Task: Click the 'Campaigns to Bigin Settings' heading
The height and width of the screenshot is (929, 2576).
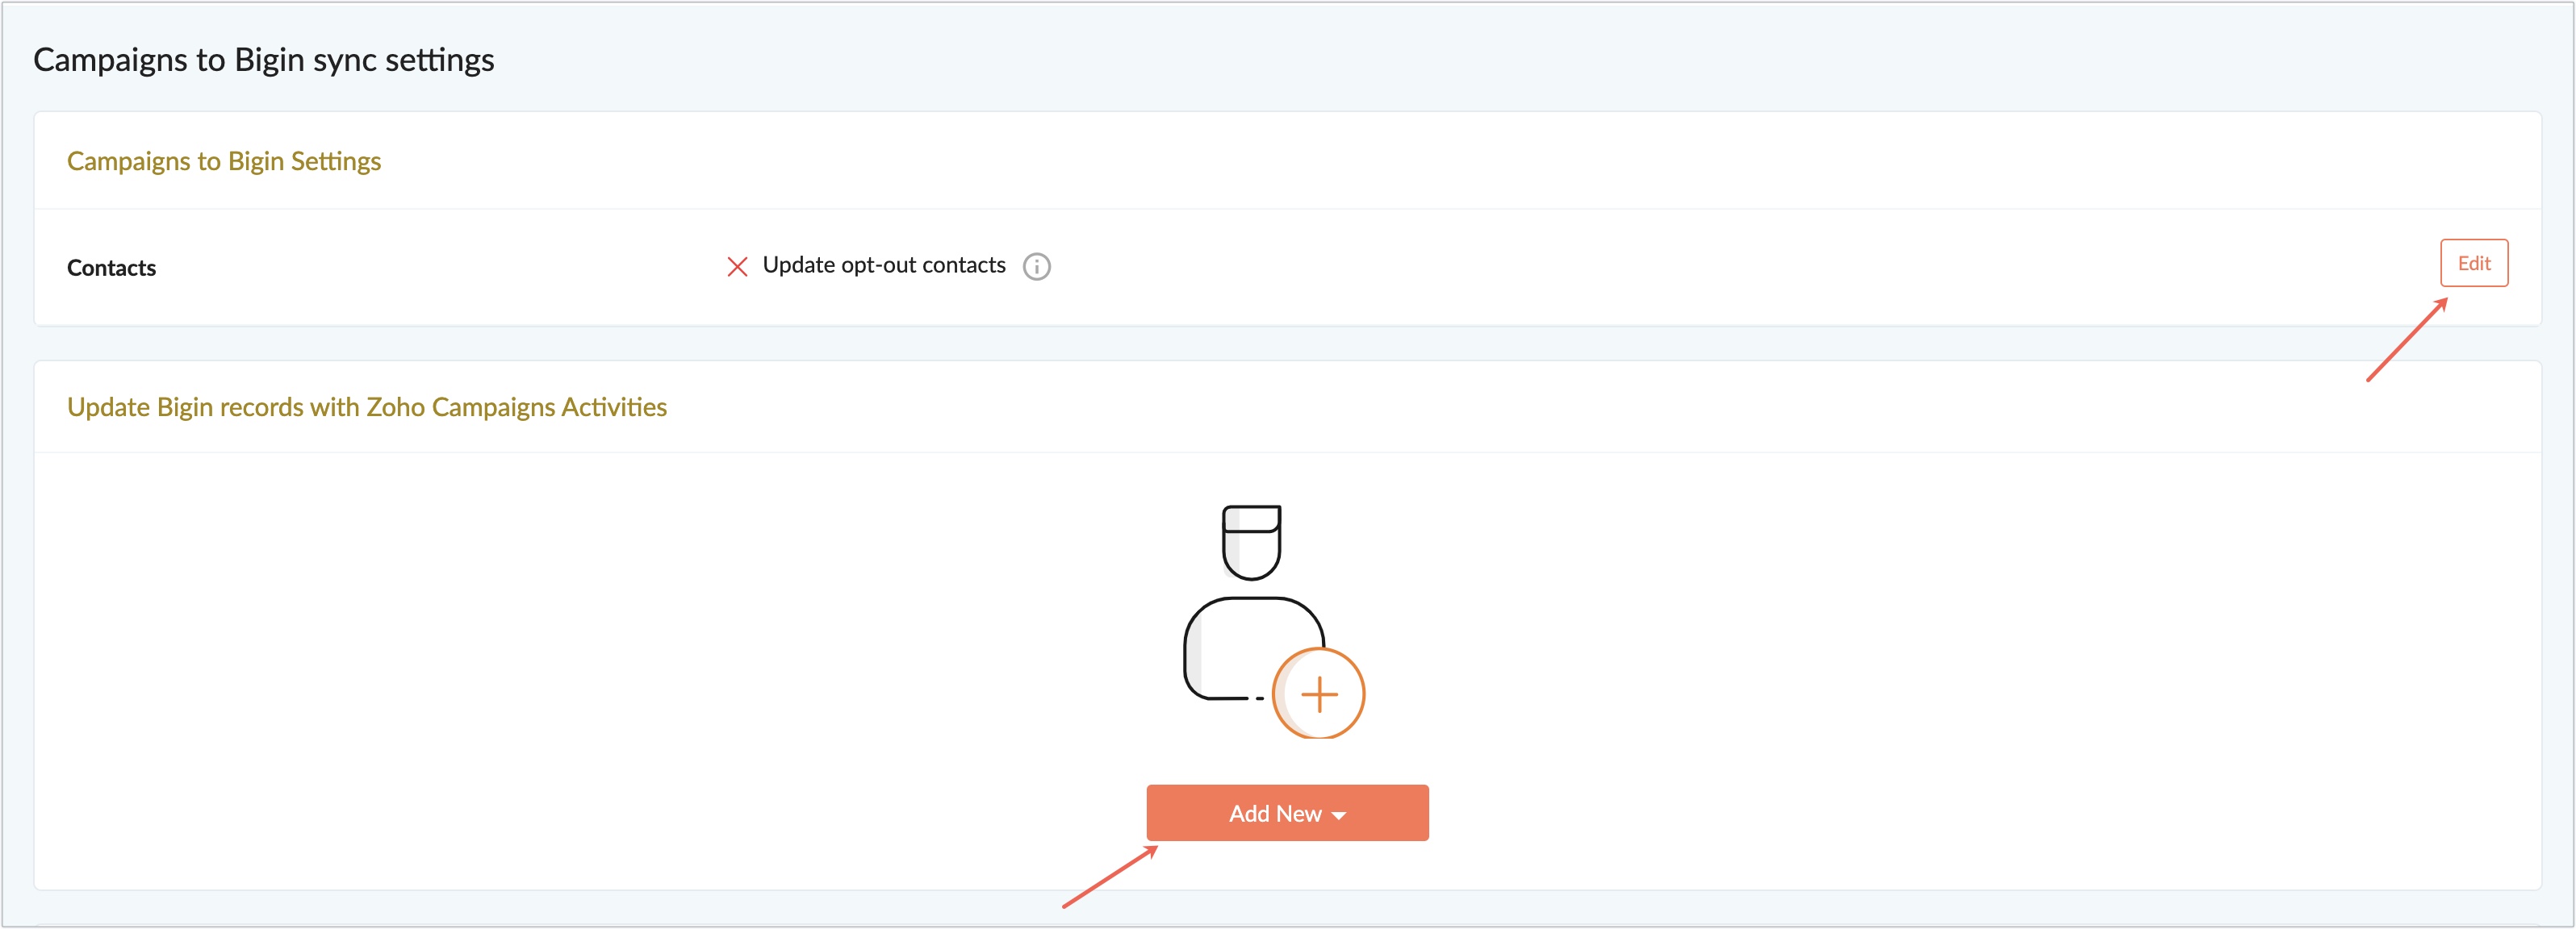Action: click(224, 162)
